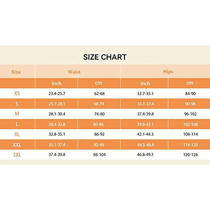Screen dimensions: 210x210
Task: Click hips cm value 120-126
Action: tap(191, 155)
